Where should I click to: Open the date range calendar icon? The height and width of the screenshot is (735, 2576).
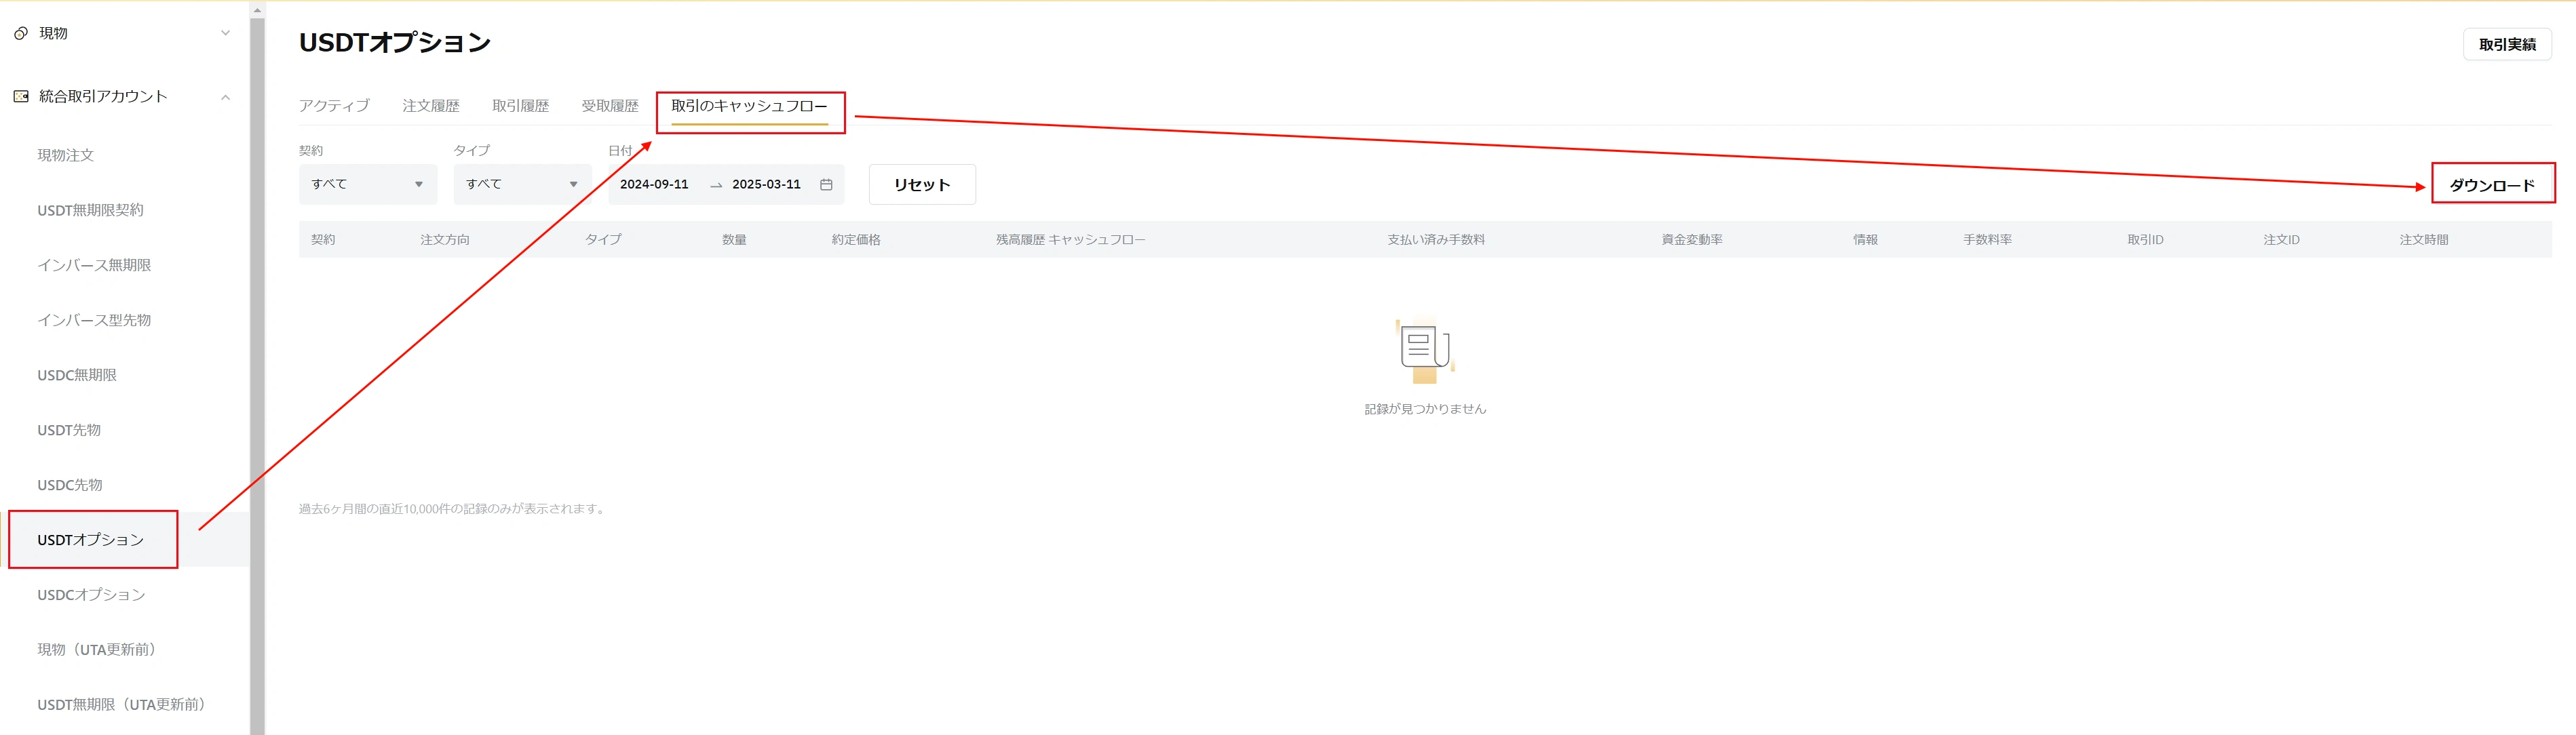tap(826, 184)
